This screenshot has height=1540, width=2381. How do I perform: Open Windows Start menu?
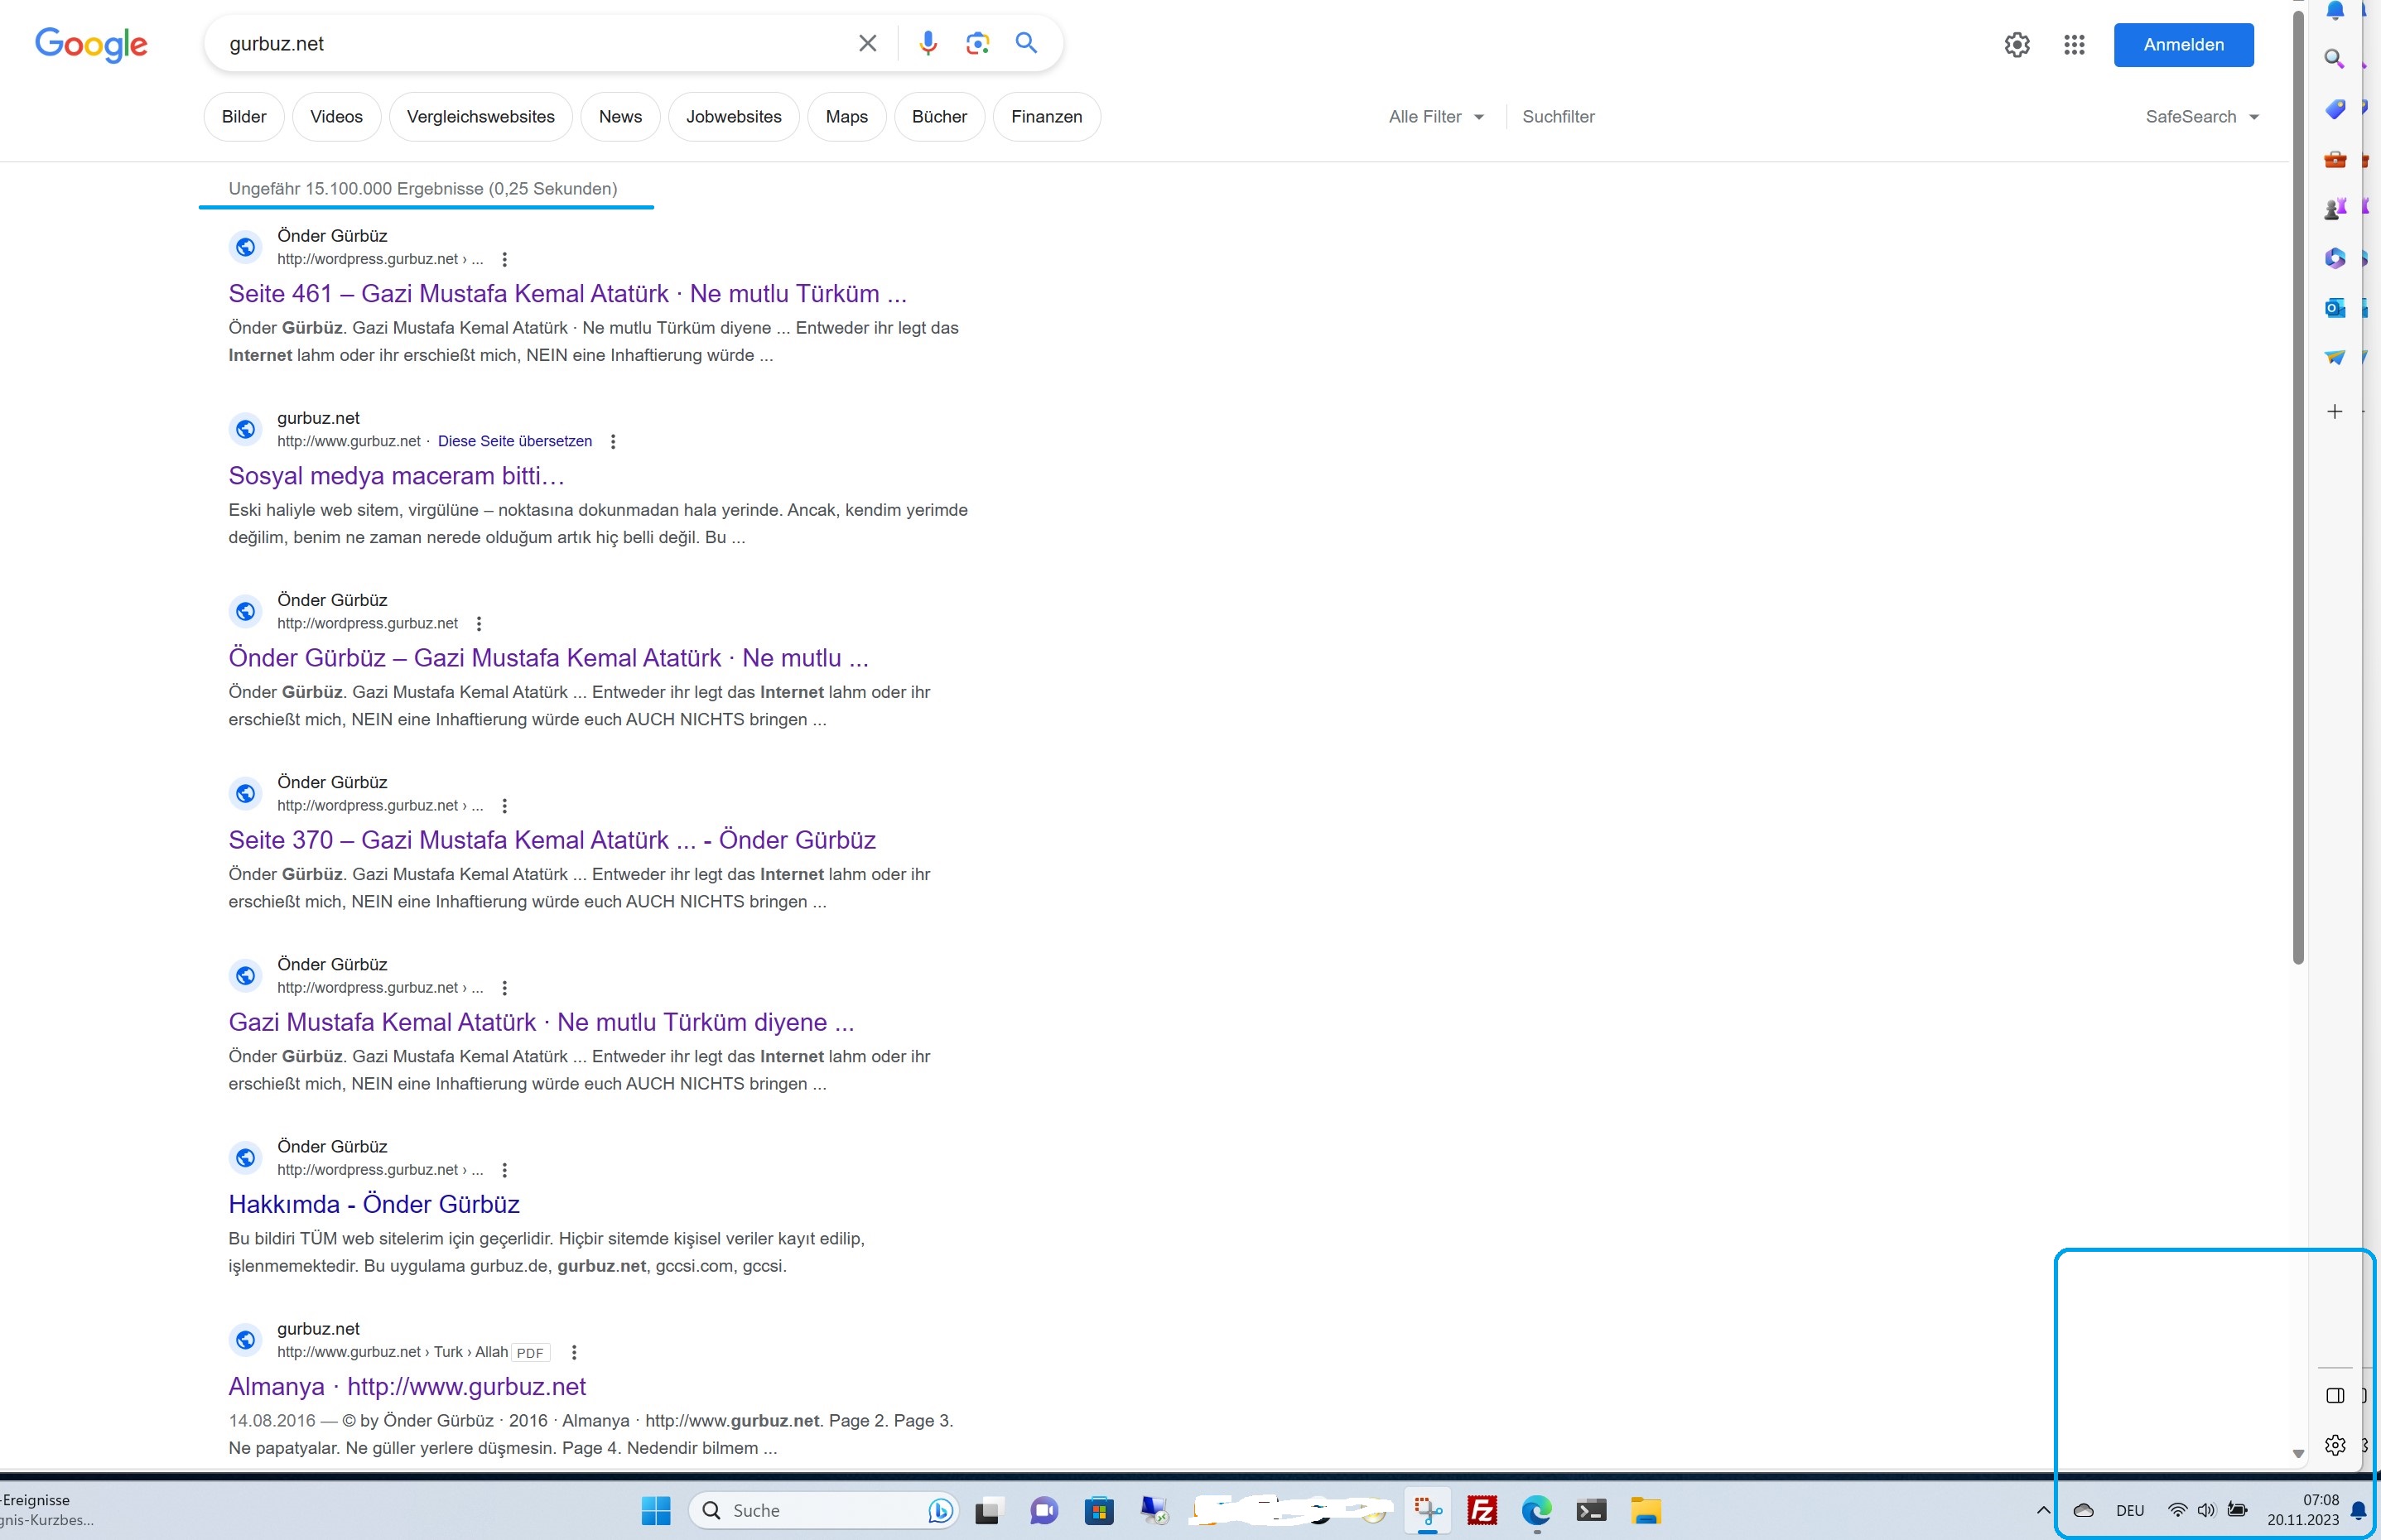(656, 1510)
